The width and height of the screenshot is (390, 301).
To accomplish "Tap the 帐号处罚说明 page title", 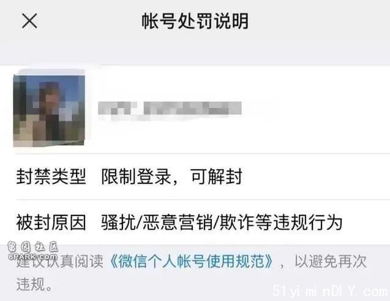I will click(x=195, y=21).
